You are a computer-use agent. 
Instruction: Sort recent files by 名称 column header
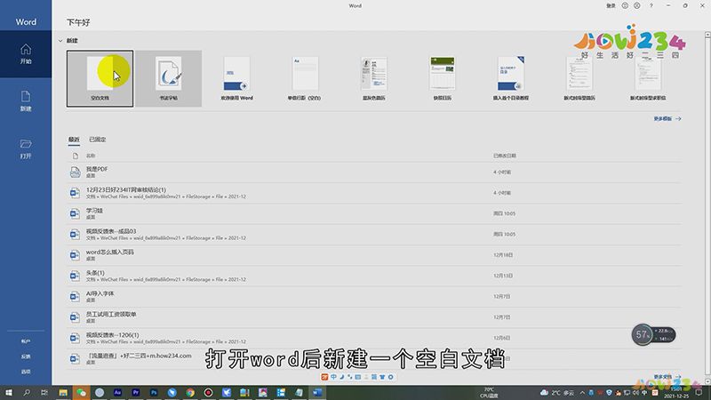(91, 156)
